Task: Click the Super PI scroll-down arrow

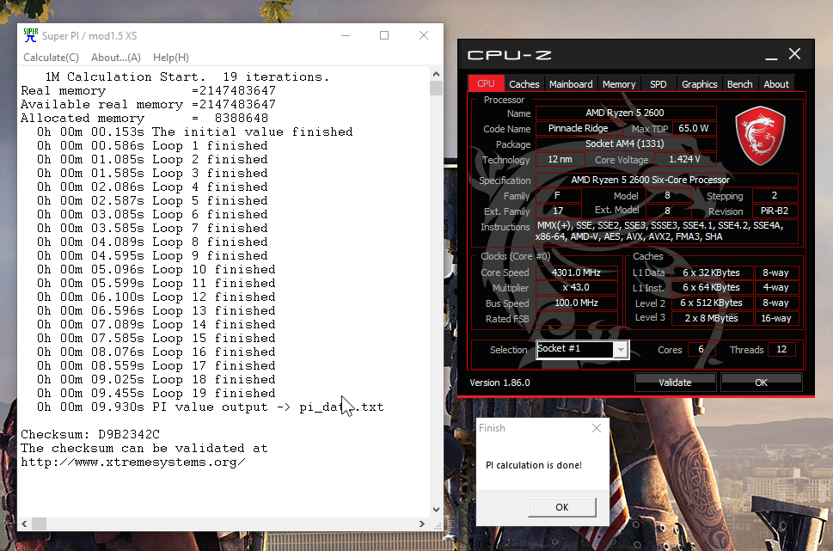Action: [436, 509]
